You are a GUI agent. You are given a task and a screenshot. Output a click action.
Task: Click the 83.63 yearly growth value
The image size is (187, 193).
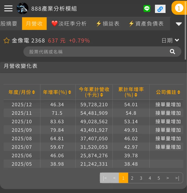pos(57,122)
